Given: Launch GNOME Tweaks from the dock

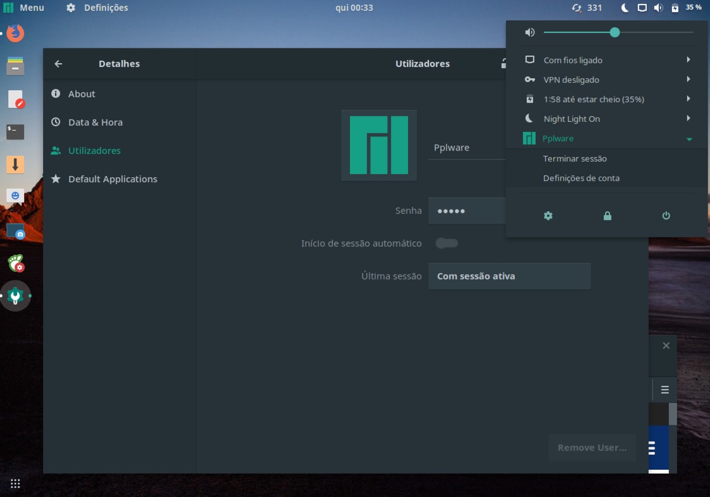Looking at the screenshot, I should (x=14, y=264).
